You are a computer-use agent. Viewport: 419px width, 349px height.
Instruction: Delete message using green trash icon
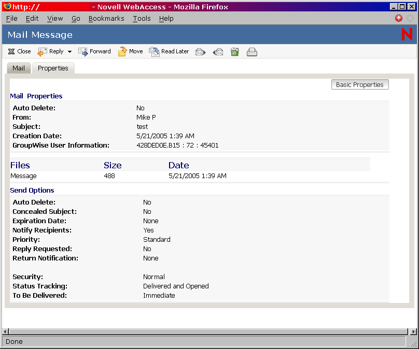tap(235, 52)
